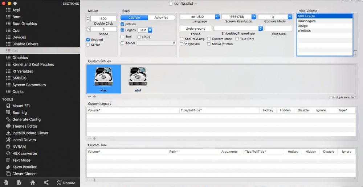Toggle Multiple selection checkbox
The width and height of the screenshot is (363, 187).
[x=331, y=98]
